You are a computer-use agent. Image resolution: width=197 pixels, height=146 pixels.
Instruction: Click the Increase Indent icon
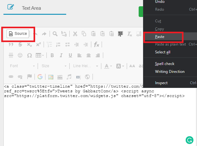[86, 45]
